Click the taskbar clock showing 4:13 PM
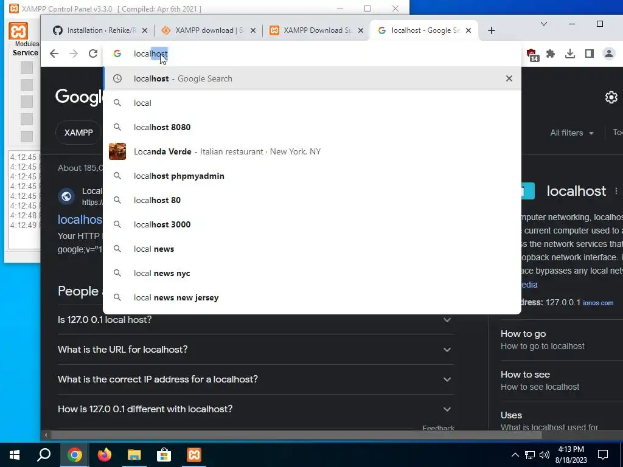Screen dimensions: 623x467 (x=571, y=455)
